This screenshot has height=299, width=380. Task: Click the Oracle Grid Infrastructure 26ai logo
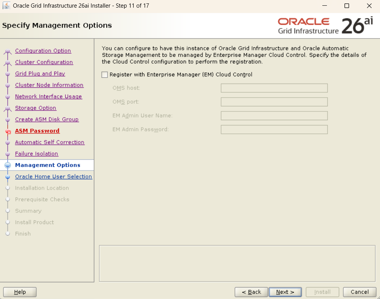tap(325, 26)
